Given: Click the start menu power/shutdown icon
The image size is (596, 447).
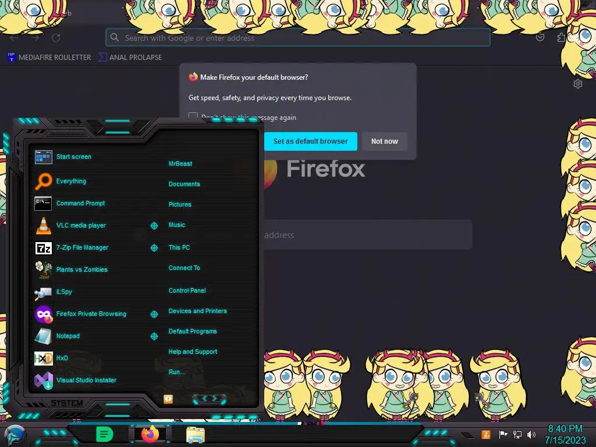Looking at the screenshot, I should click(168, 399).
